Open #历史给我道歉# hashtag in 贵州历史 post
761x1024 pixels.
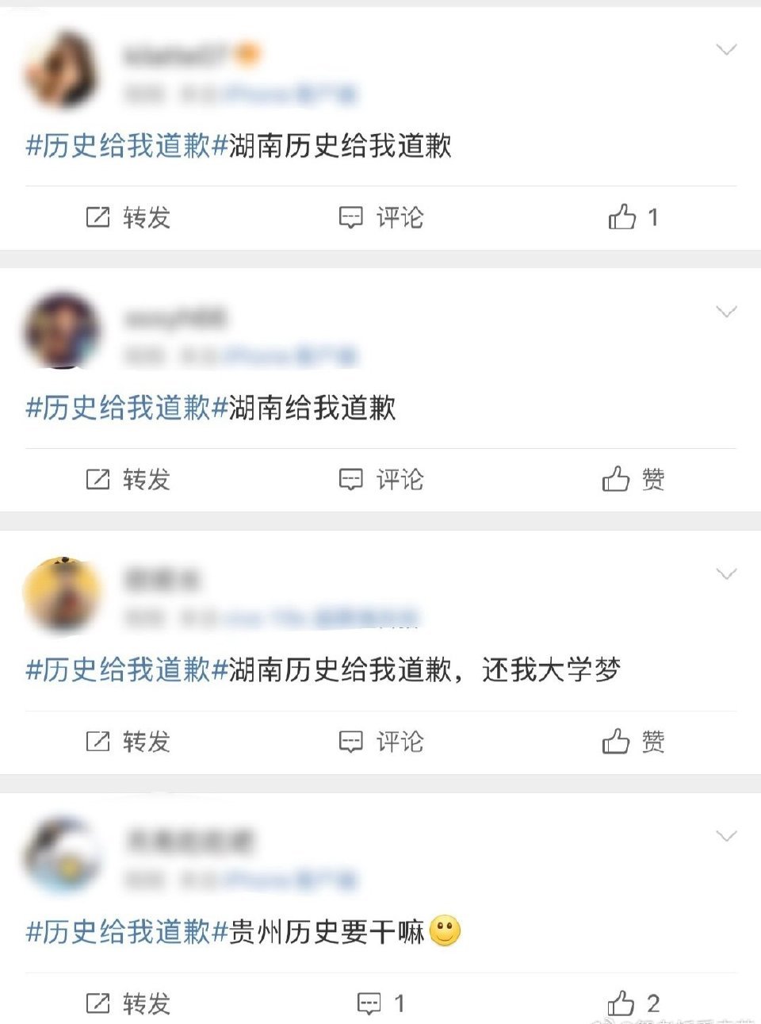pos(127,932)
